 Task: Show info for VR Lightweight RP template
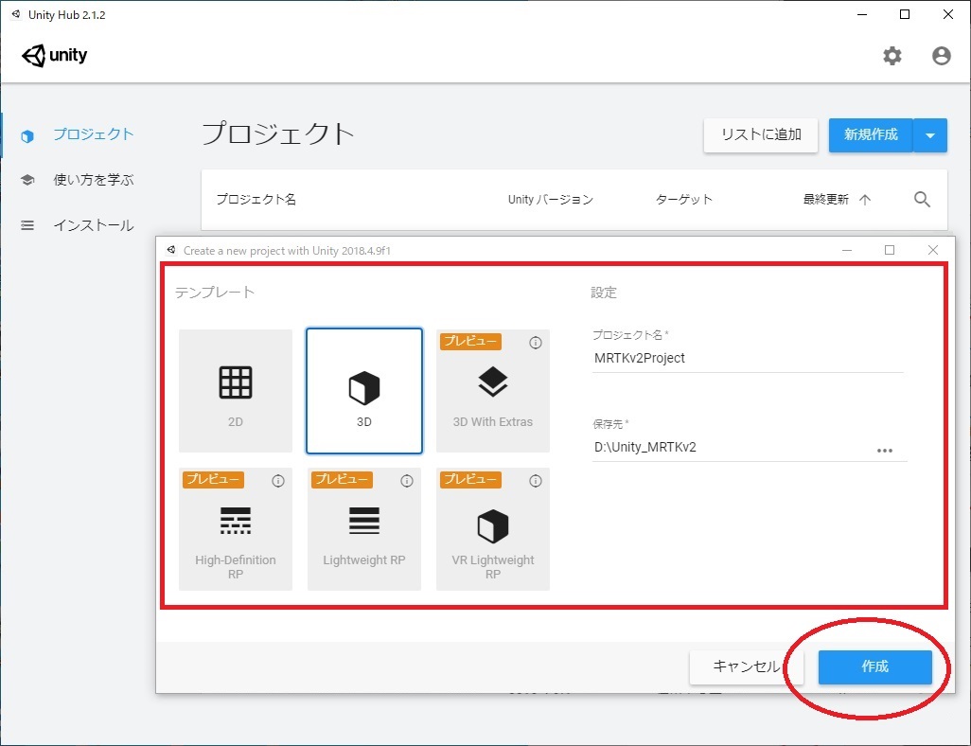pos(536,481)
